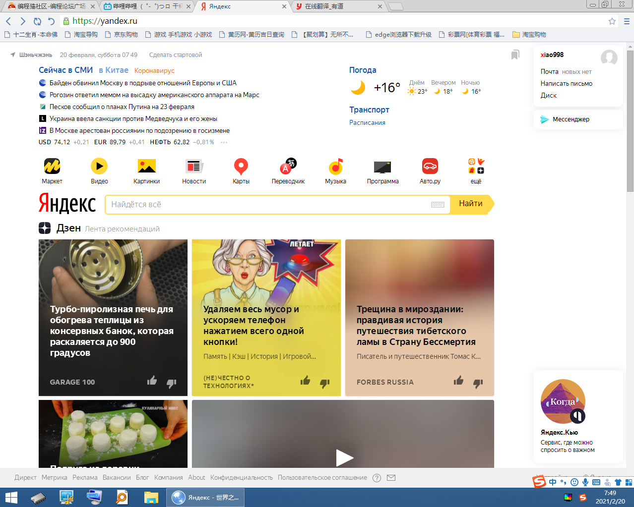
Task: Click Сделать стартовой link
Action: click(x=176, y=55)
